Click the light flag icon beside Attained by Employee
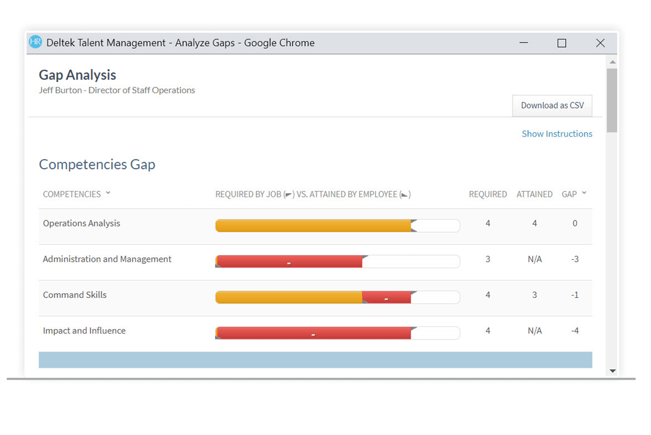 [405, 194]
